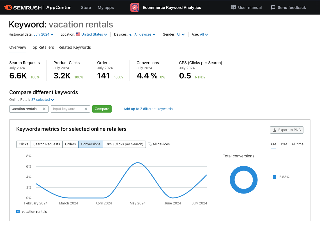Select the Related Keywords tab
The width and height of the screenshot is (320, 226).
coord(75,47)
